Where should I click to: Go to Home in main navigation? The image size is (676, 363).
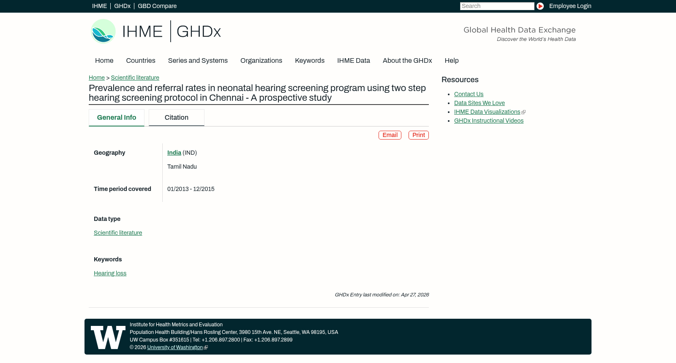click(x=104, y=61)
